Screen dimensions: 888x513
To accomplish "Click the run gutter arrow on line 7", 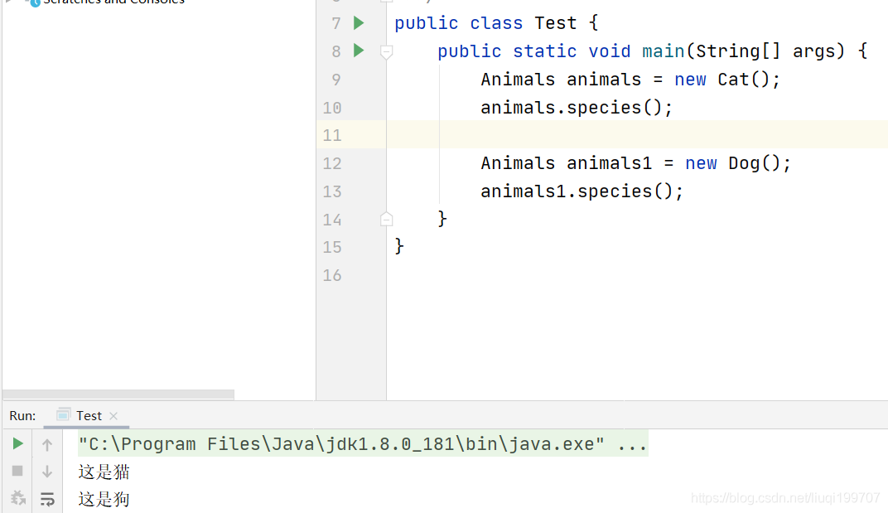I will [x=359, y=23].
